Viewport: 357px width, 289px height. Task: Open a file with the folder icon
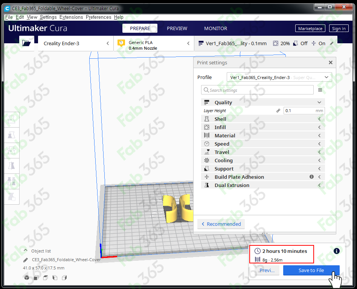26,43
